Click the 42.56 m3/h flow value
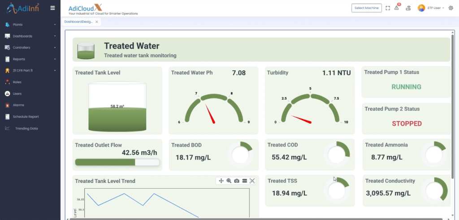 coord(140,152)
